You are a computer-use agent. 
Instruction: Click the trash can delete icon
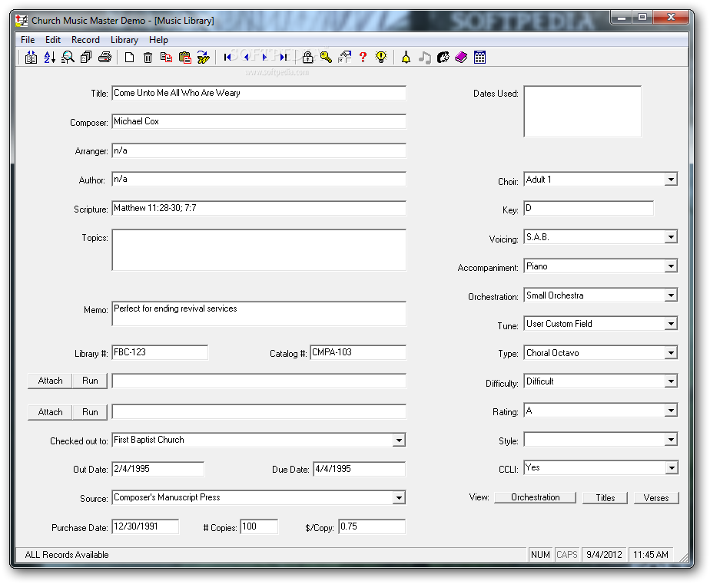(x=148, y=58)
